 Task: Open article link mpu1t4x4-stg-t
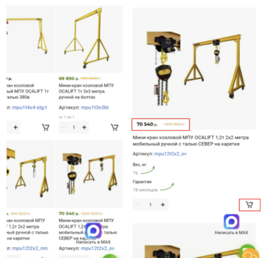29,107
